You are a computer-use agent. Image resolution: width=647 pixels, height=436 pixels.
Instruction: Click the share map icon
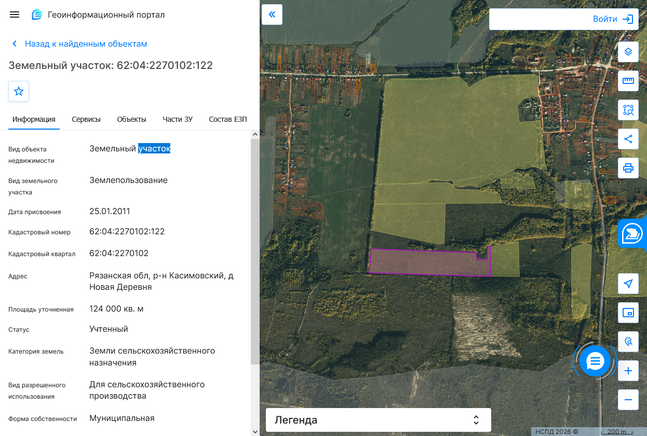coord(628,139)
